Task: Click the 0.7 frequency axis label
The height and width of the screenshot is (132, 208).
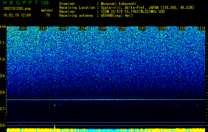Action: pos(3,109)
